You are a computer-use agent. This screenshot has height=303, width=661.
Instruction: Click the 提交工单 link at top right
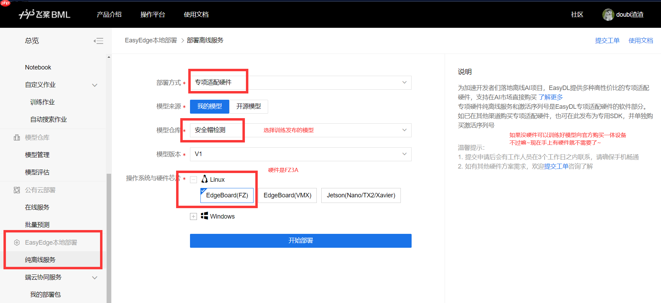point(607,41)
